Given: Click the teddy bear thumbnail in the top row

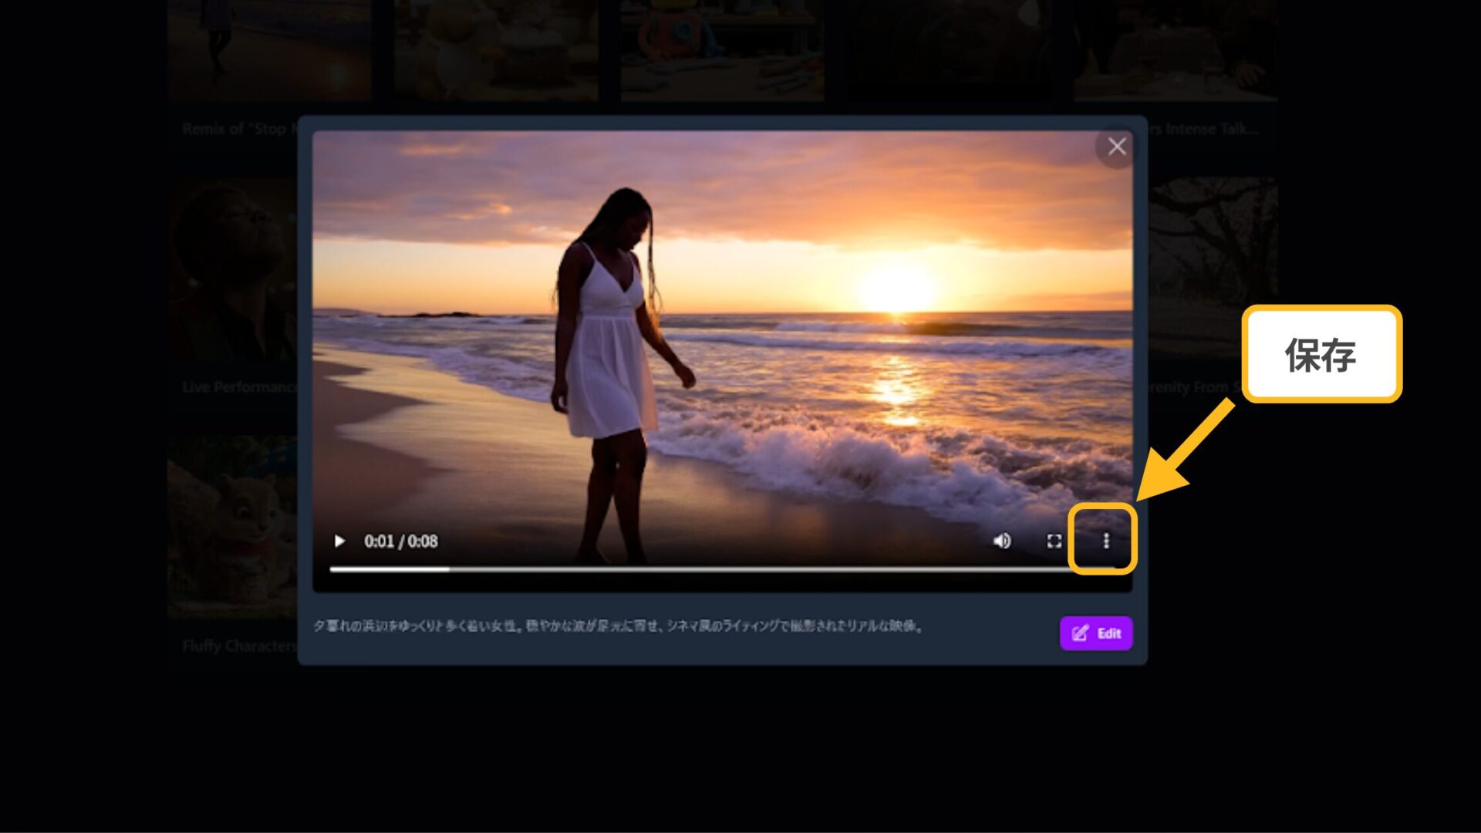Looking at the screenshot, I should pos(494,46).
